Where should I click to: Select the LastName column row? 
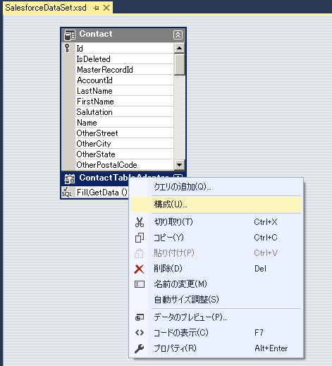(x=124, y=91)
